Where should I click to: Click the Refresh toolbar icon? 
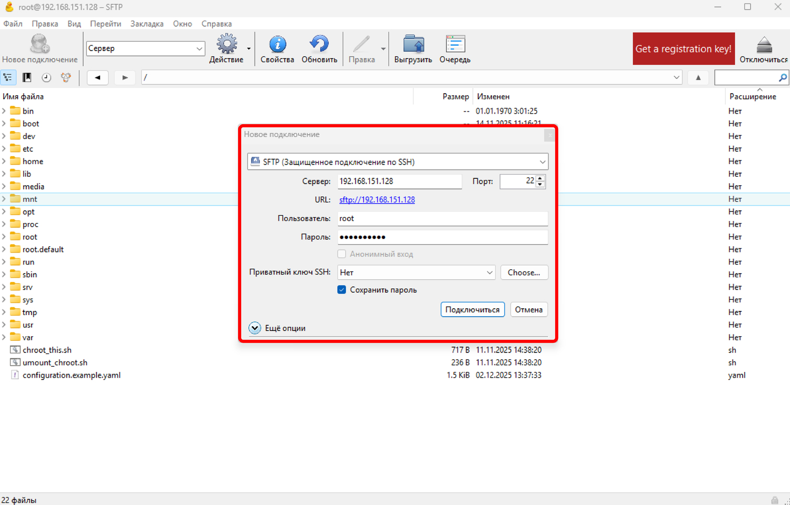pos(319,45)
